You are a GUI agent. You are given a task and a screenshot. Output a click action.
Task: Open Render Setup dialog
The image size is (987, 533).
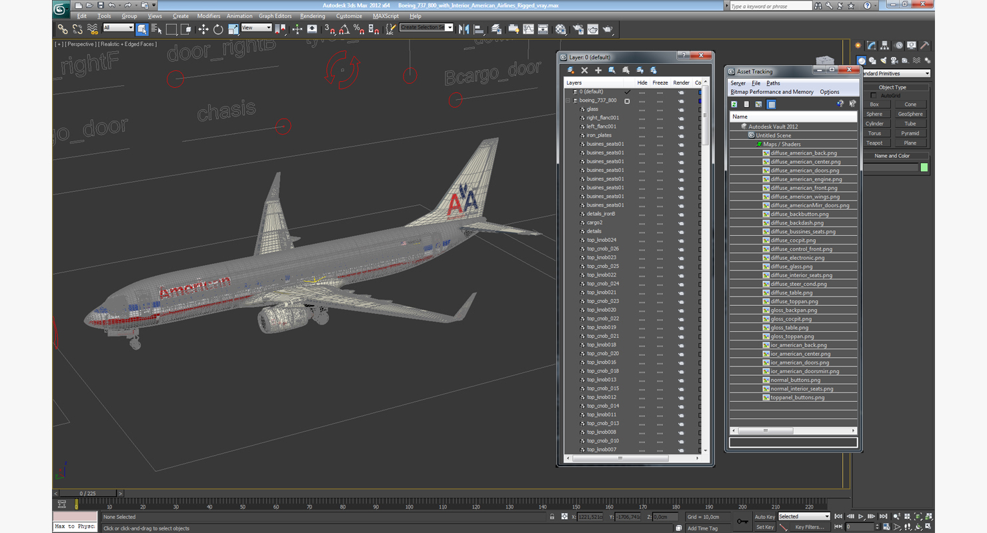577,29
